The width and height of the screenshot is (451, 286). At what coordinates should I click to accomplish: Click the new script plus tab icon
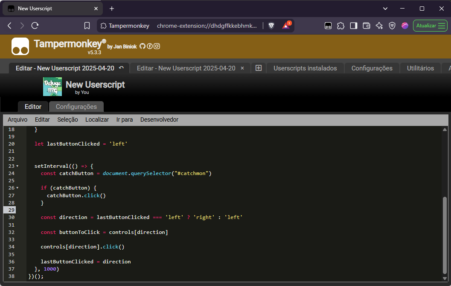click(259, 68)
